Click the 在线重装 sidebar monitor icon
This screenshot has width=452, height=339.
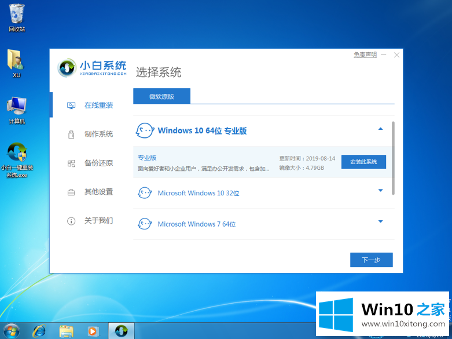(71, 105)
